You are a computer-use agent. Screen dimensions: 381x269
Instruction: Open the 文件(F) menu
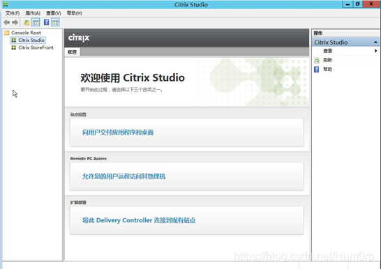(x=13, y=13)
